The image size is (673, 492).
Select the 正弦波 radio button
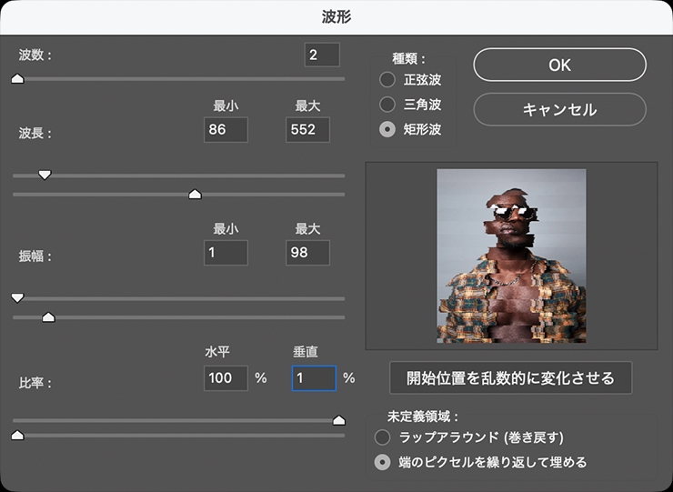point(387,80)
